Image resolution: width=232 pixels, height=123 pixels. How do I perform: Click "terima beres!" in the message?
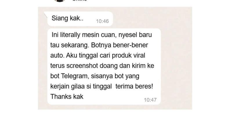click(x=134, y=86)
